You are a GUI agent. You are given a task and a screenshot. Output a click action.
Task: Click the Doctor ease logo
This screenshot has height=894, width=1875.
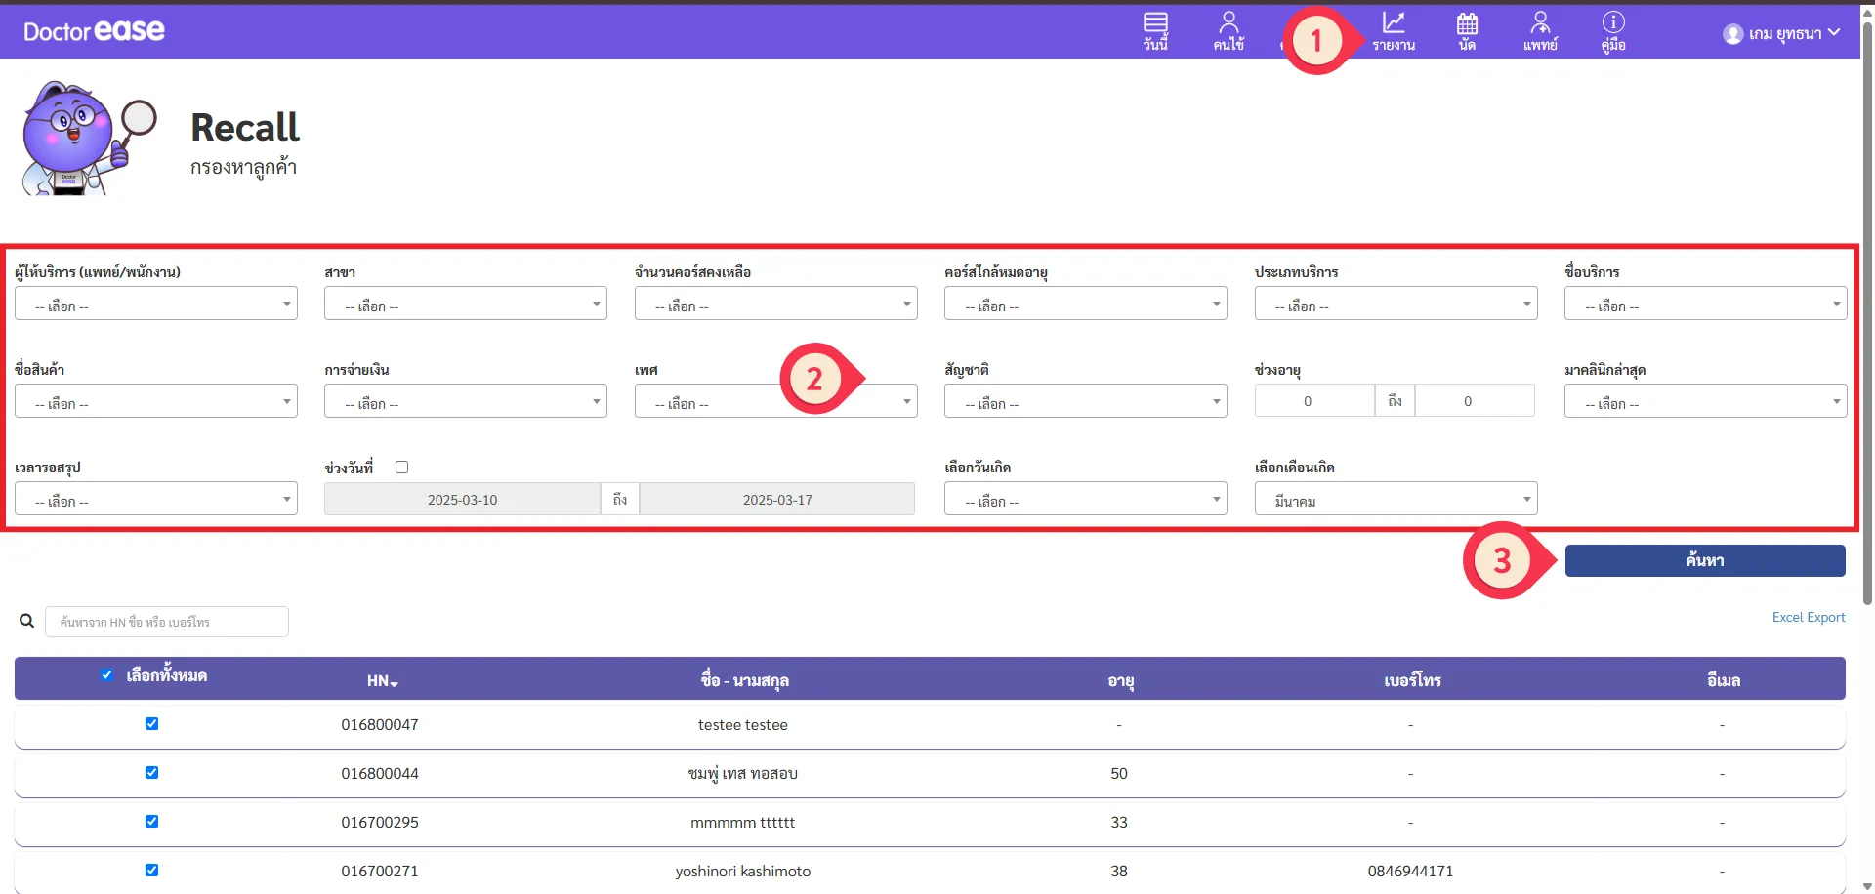94,31
